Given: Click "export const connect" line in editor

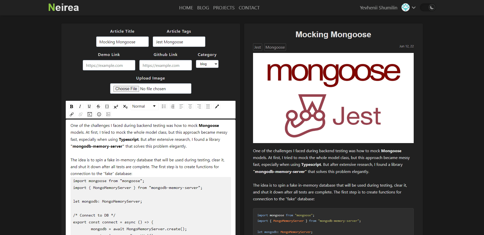Looking at the screenshot, I should point(113,222).
